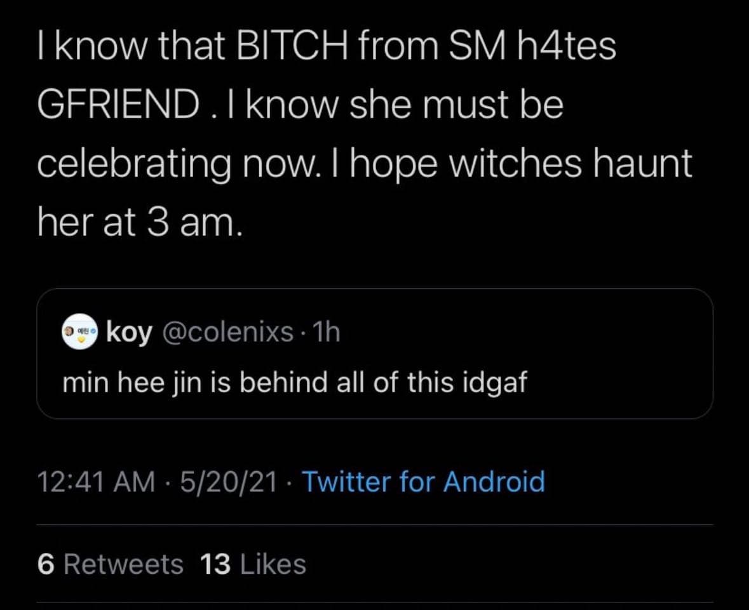Image resolution: width=749 pixels, height=610 pixels.
Task: Click the "1h" quoted tweet timestamp
Action: click(327, 331)
